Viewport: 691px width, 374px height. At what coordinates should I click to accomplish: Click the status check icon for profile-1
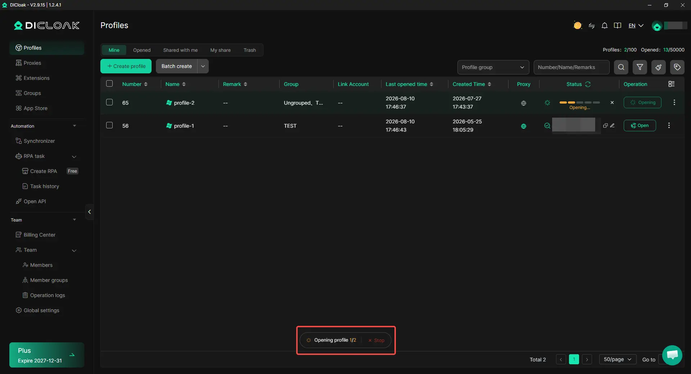[x=547, y=126]
